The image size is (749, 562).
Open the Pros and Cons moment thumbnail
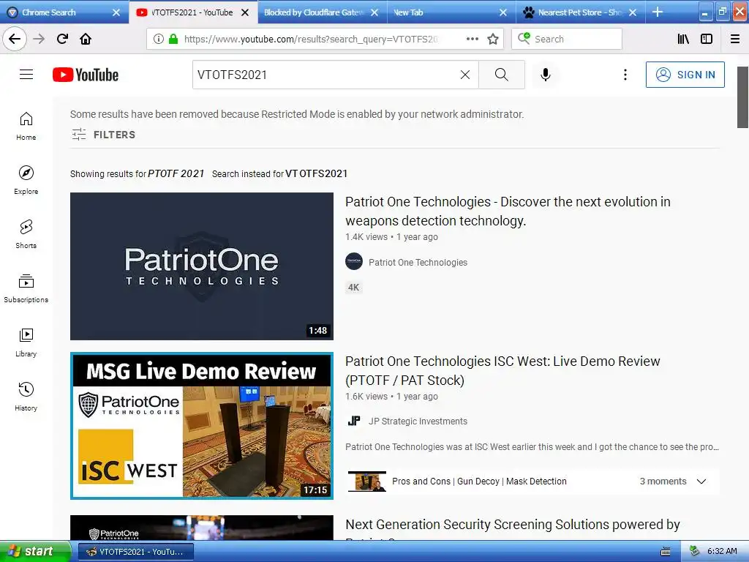click(367, 482)
